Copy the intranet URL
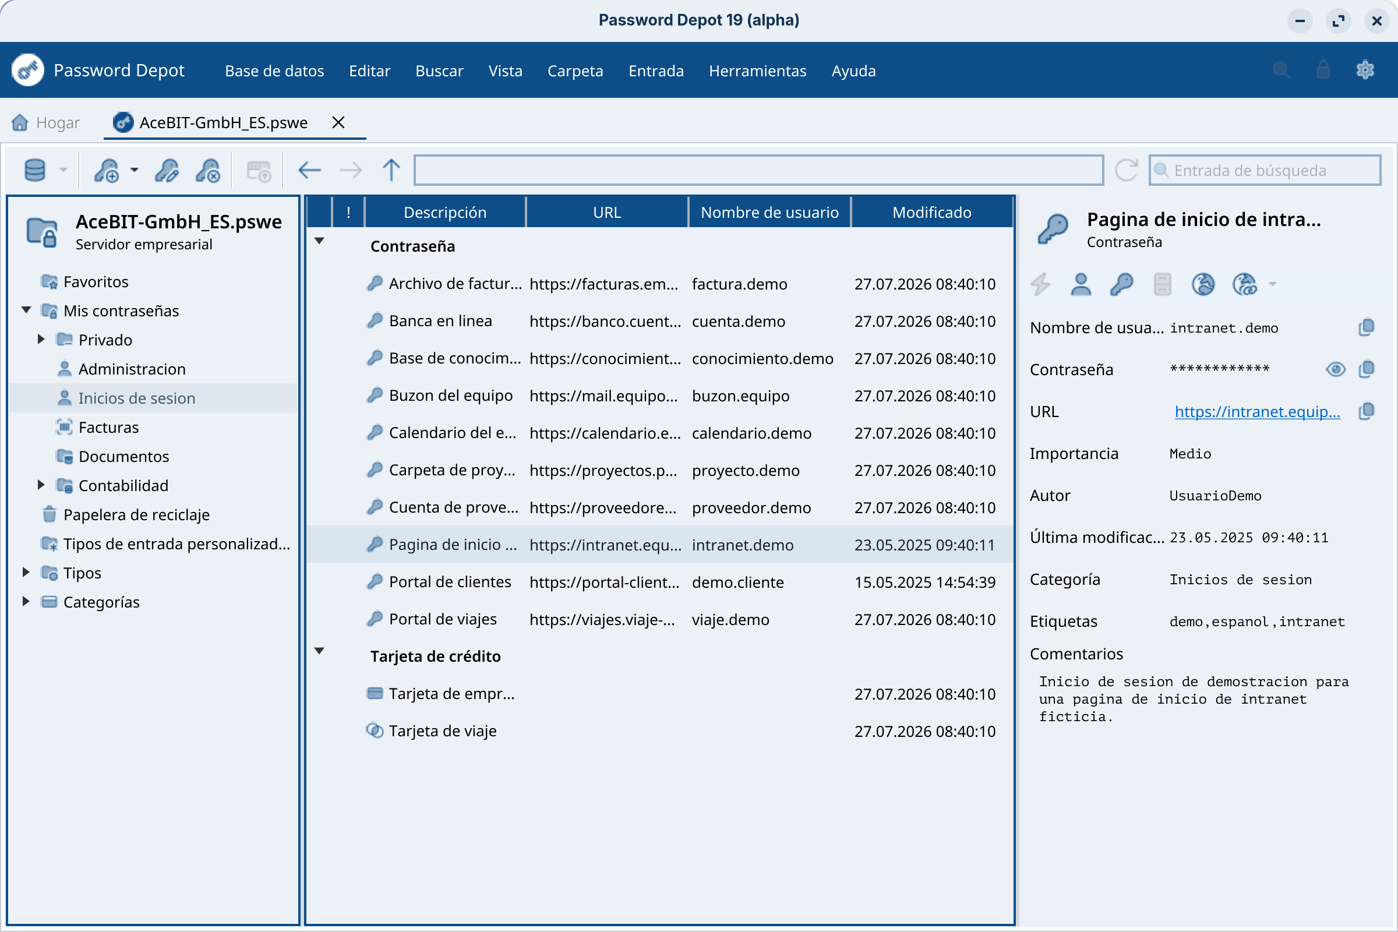The height and width of the screenshot is (932, 1398). [1367, 411]
